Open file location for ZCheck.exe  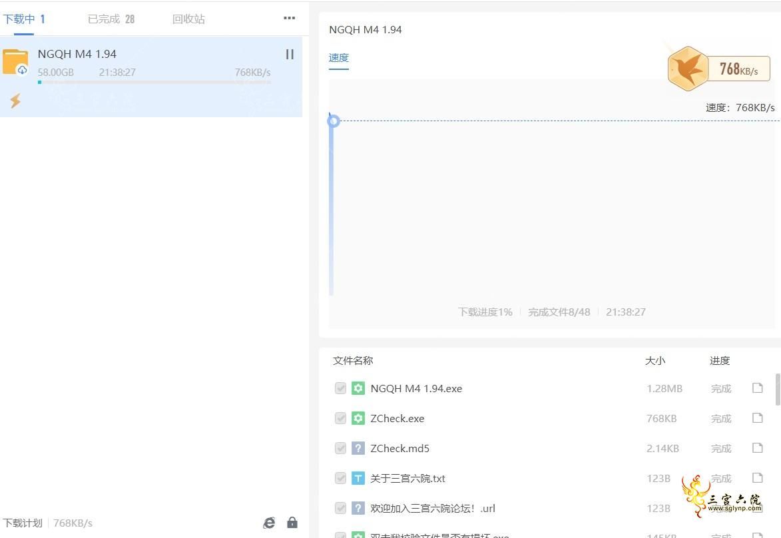pyautogui.click(x=757, y=418)
